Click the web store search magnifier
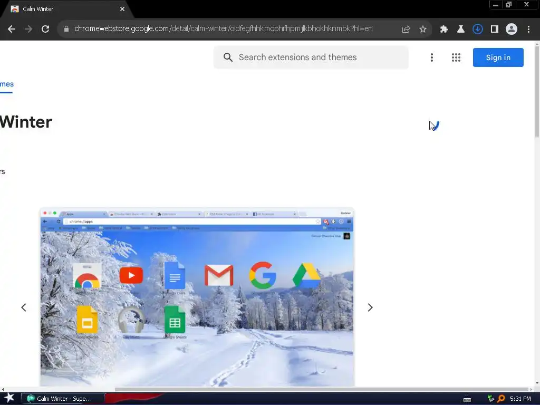This screenshot has height=405, width=540. pos(228,57)
